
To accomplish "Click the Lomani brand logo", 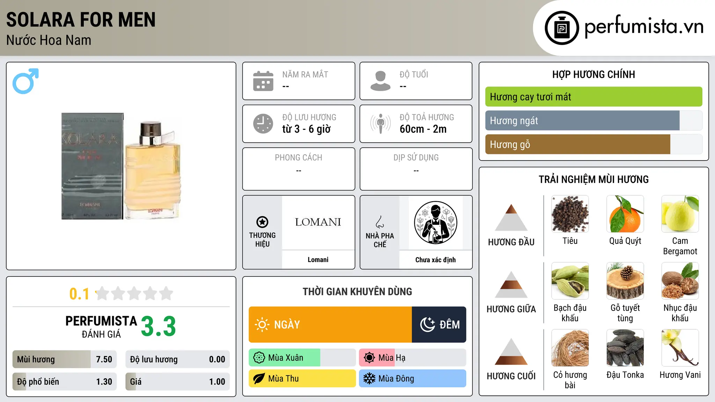I will pos(318,222).
